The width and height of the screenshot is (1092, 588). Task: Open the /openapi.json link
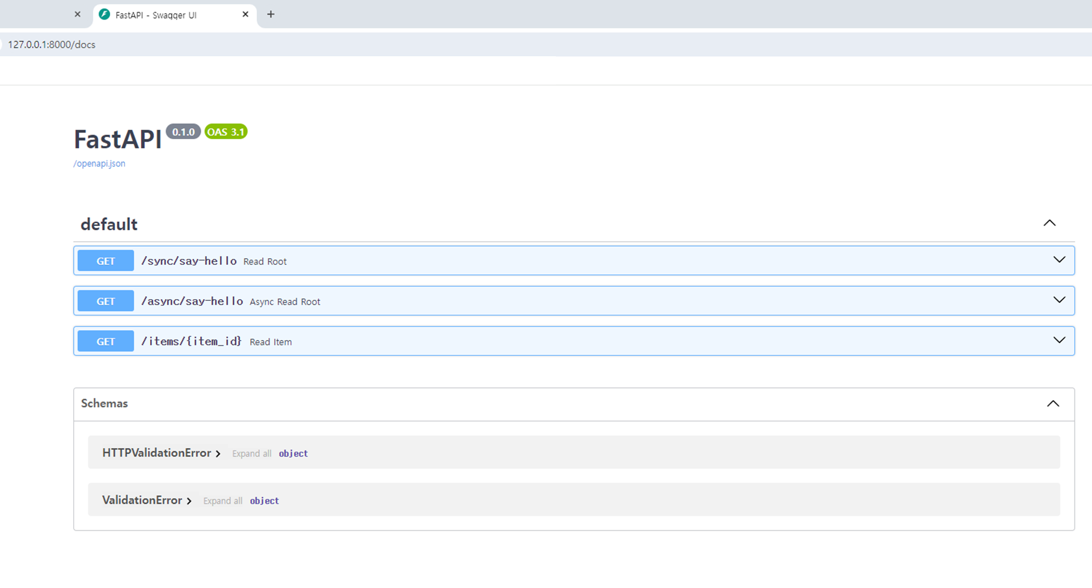click(99, 163)
